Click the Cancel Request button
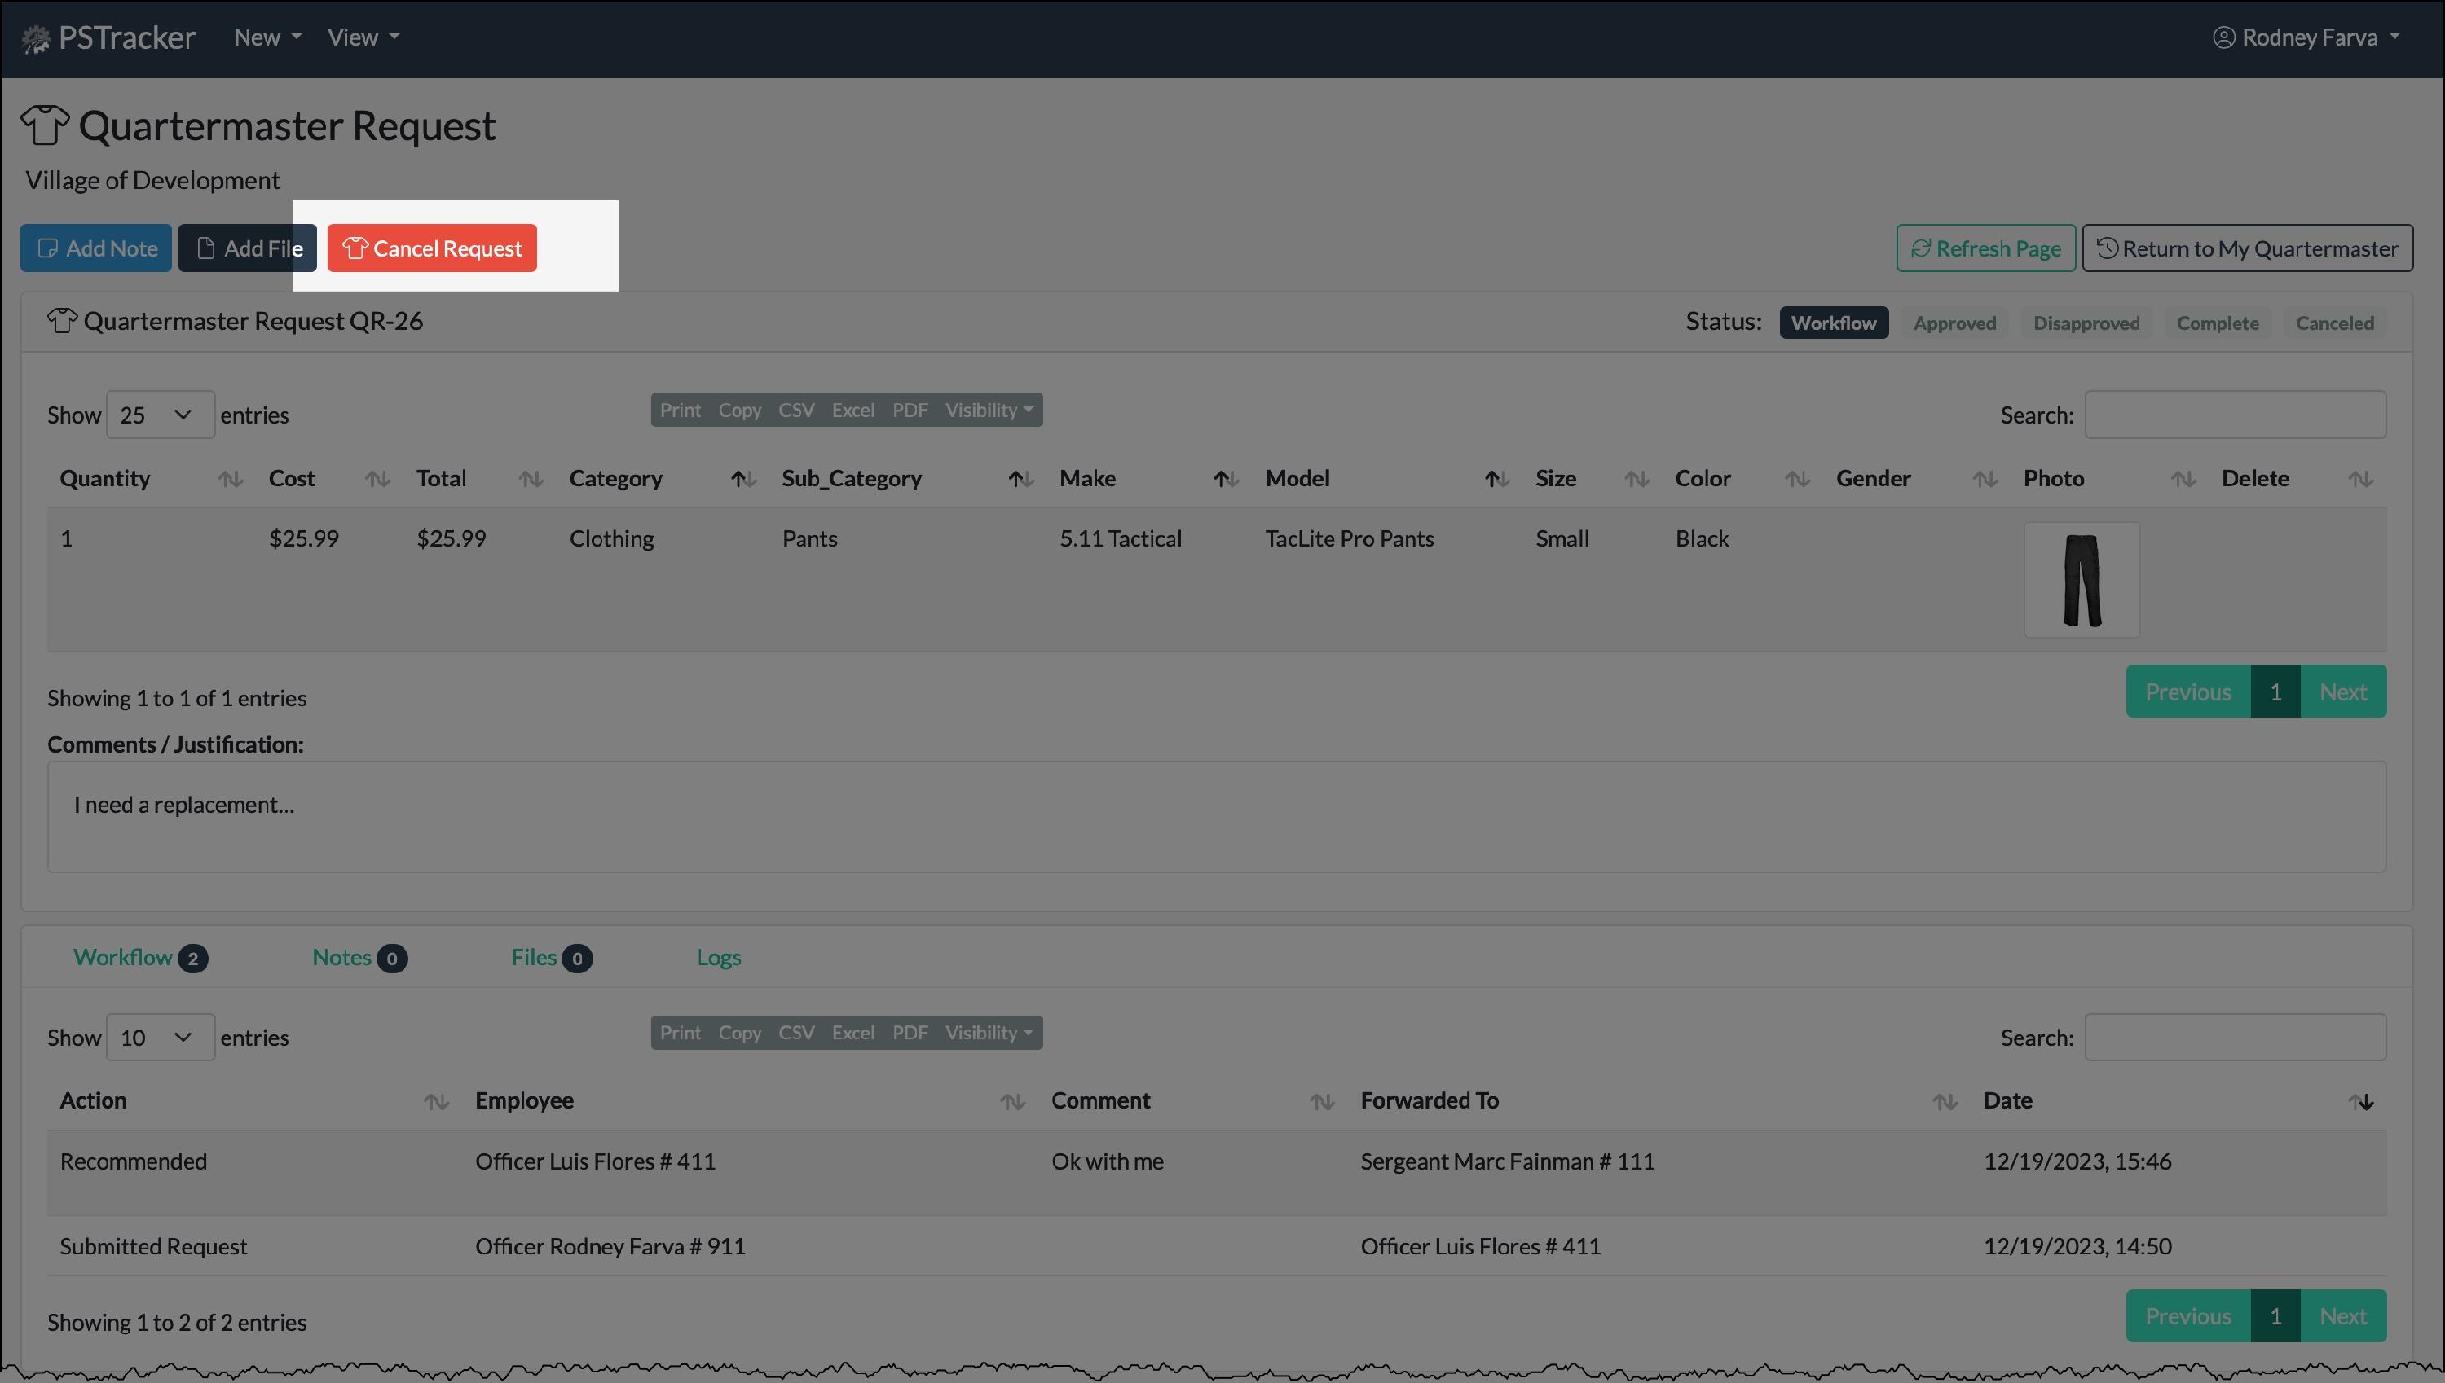Screen dimensions: 2445x1383 click(431, 248)
